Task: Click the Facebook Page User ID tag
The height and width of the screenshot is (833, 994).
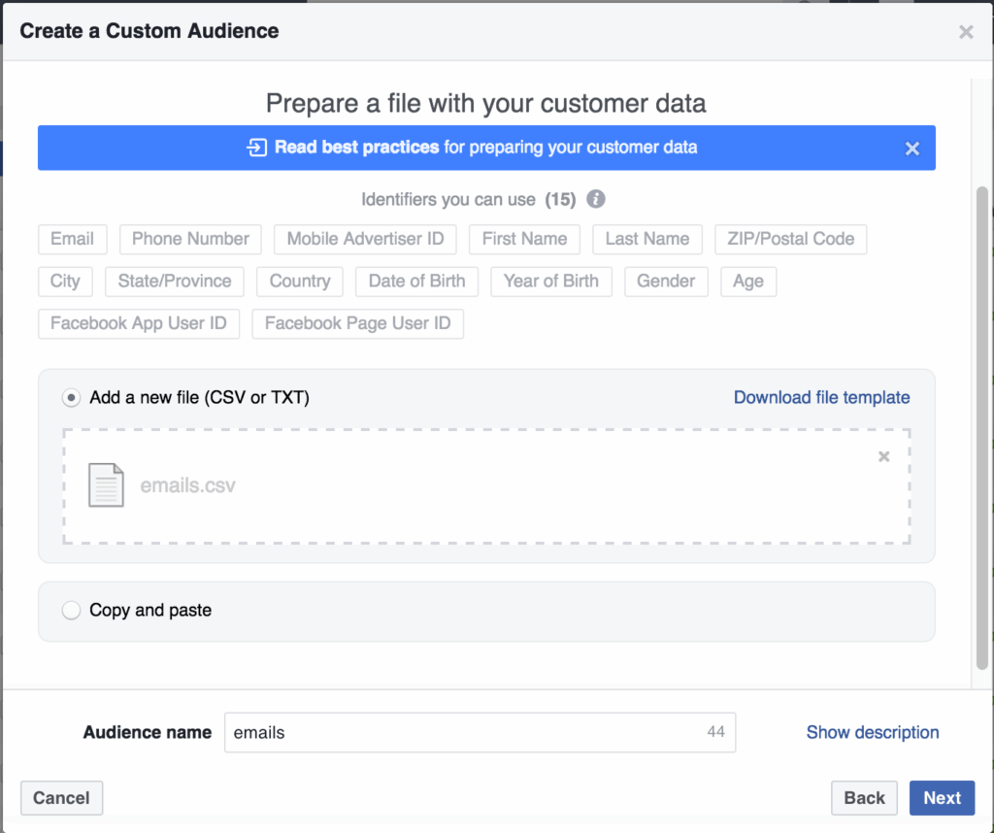Action: [x=357, y=323]
